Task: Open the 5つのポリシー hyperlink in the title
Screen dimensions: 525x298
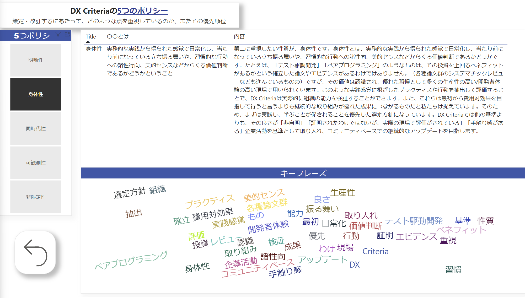Action: [142, 11]
